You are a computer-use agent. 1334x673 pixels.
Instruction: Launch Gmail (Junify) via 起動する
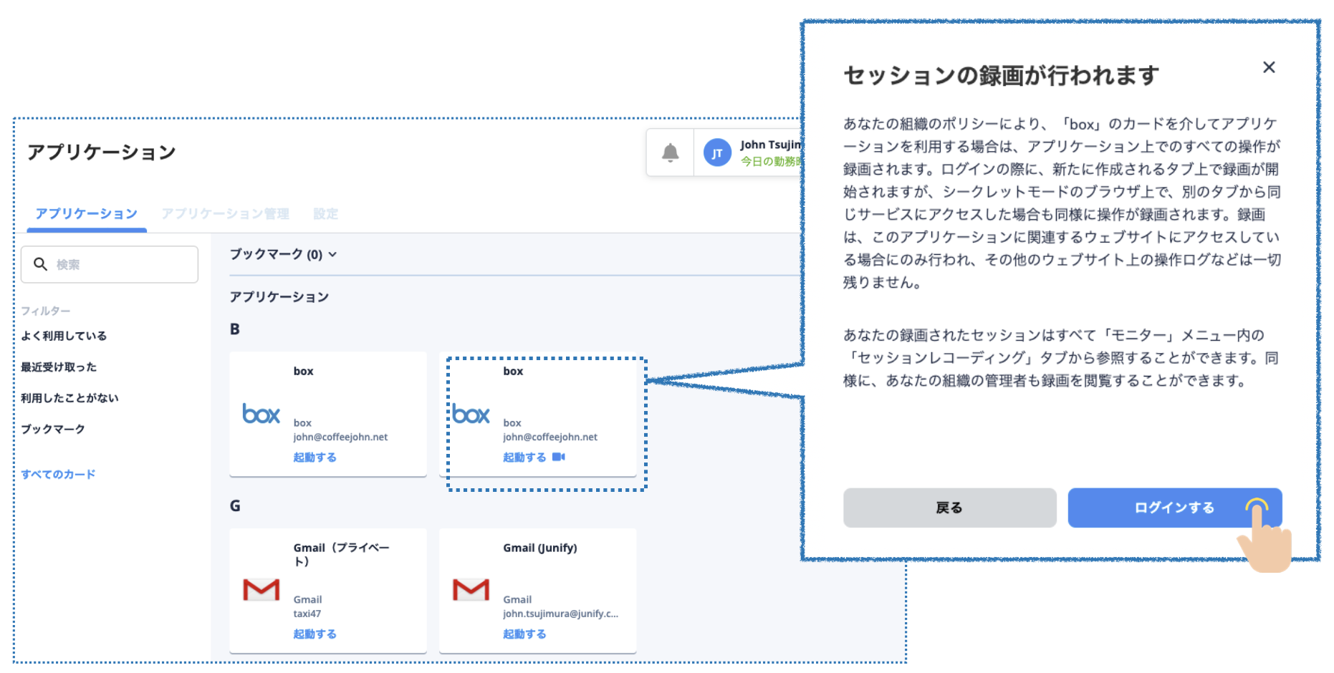click(x=524, y=634)
